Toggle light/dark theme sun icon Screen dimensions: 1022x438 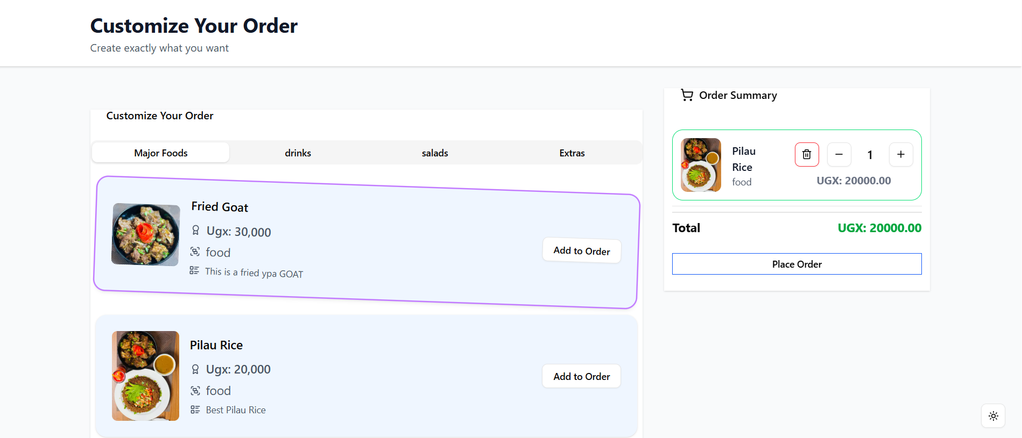point(993,416)
